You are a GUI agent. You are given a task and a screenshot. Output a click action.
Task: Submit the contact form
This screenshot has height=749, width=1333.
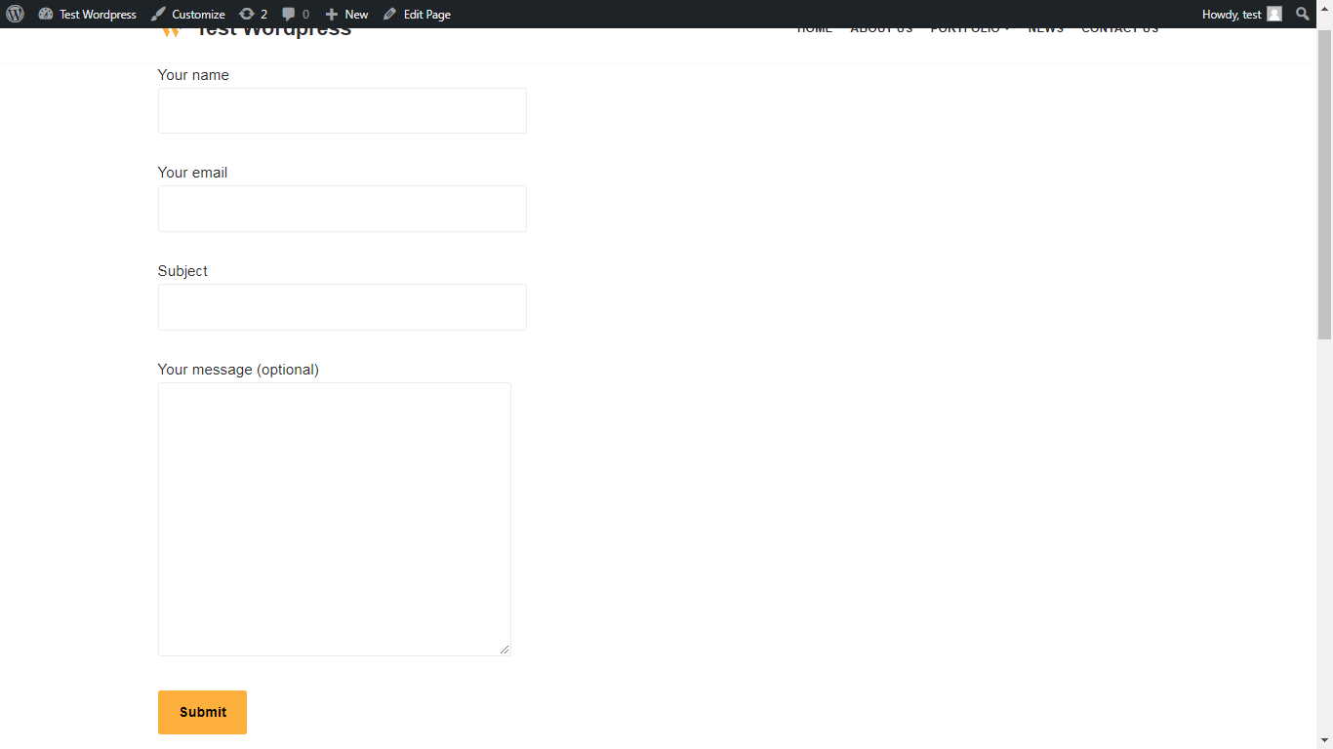point(202,712)
